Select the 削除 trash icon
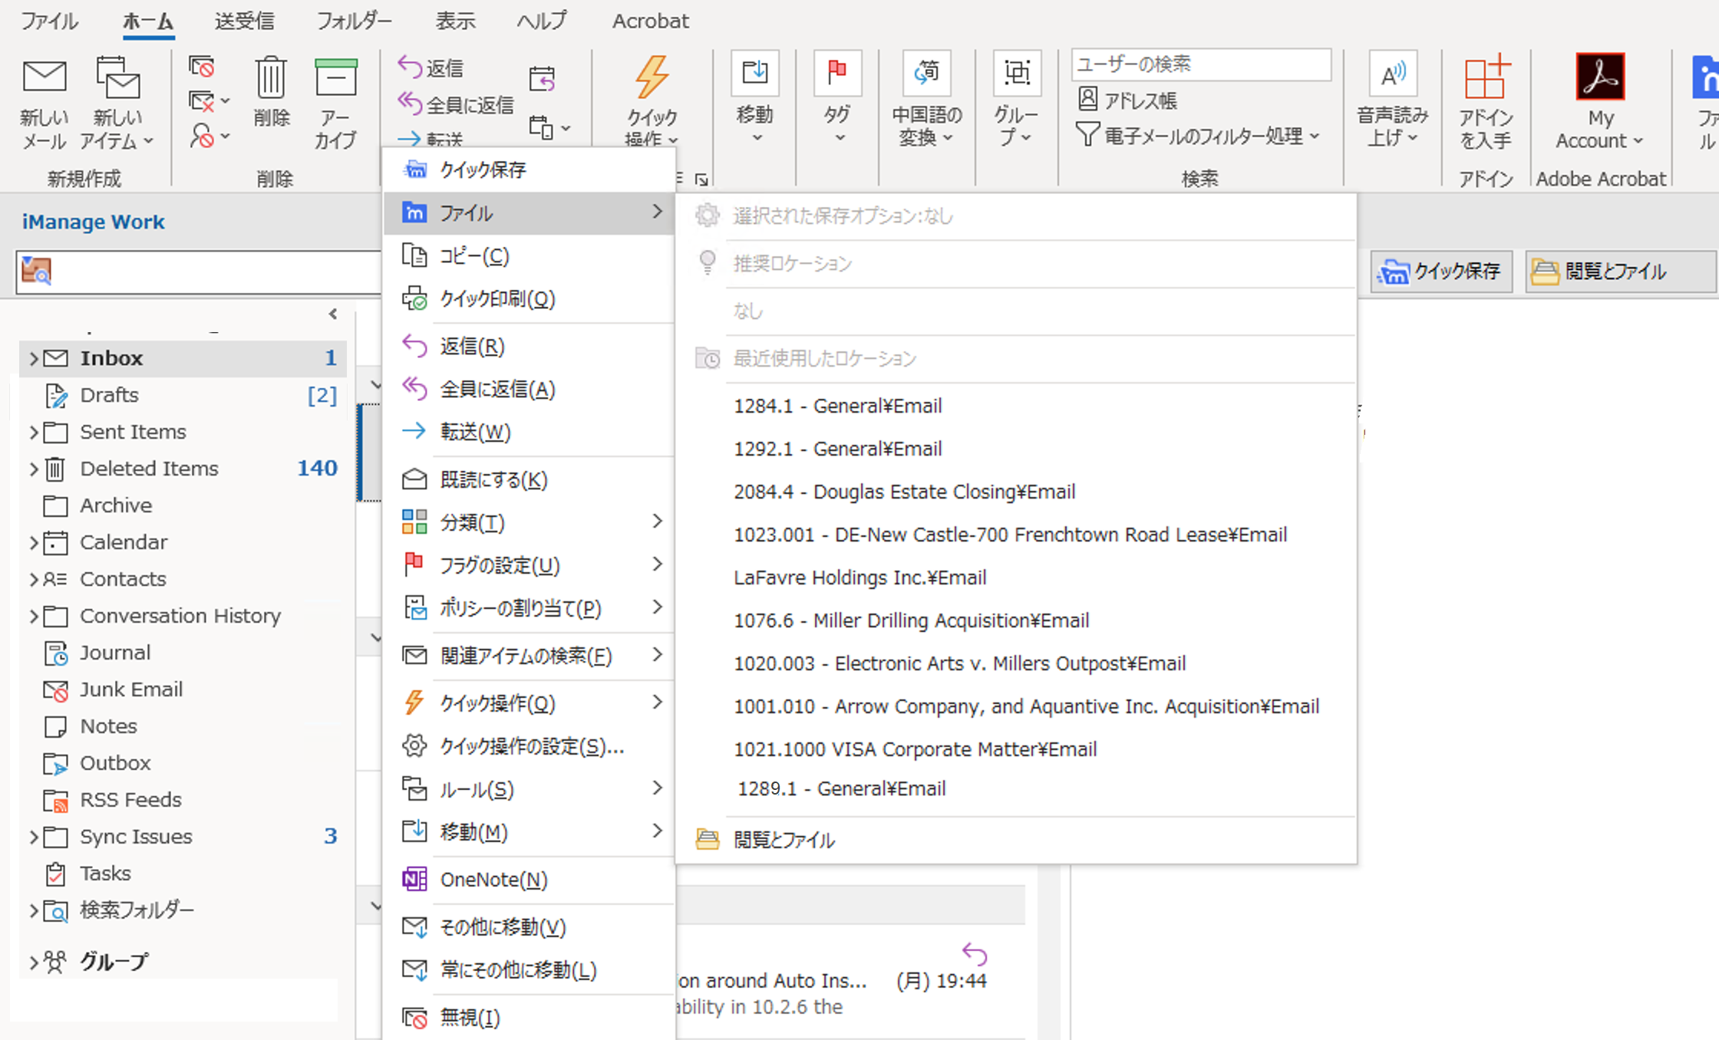This screenshot has width=1719, height=1040. tap(271, 92)
